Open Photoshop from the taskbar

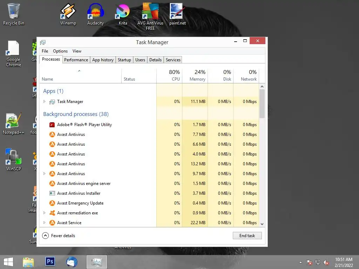(x=50, y=261)
